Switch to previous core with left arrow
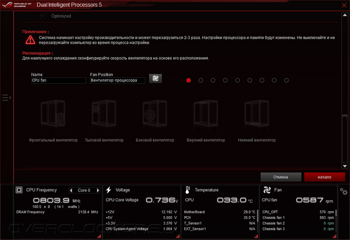The height and width of the screenshot is (240, 350). [x=71, y=190]
